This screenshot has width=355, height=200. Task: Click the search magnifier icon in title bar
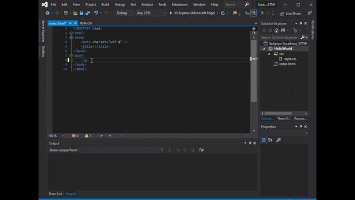[247, 4]
